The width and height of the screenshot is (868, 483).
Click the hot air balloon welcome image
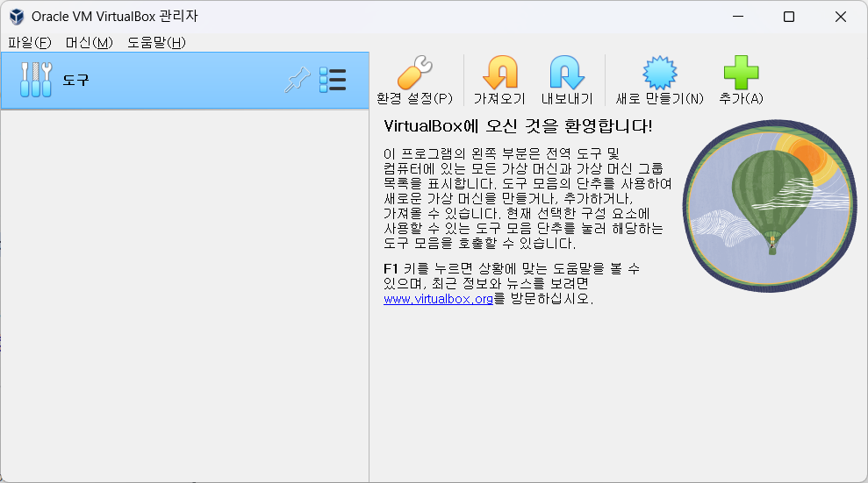[x=770, y=206]
